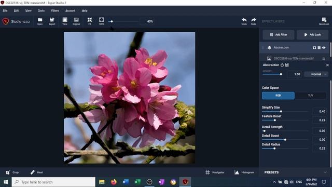Click the Abstraction filter gear icon
This screenshot has width=332, height=187.
pos(269,48)
